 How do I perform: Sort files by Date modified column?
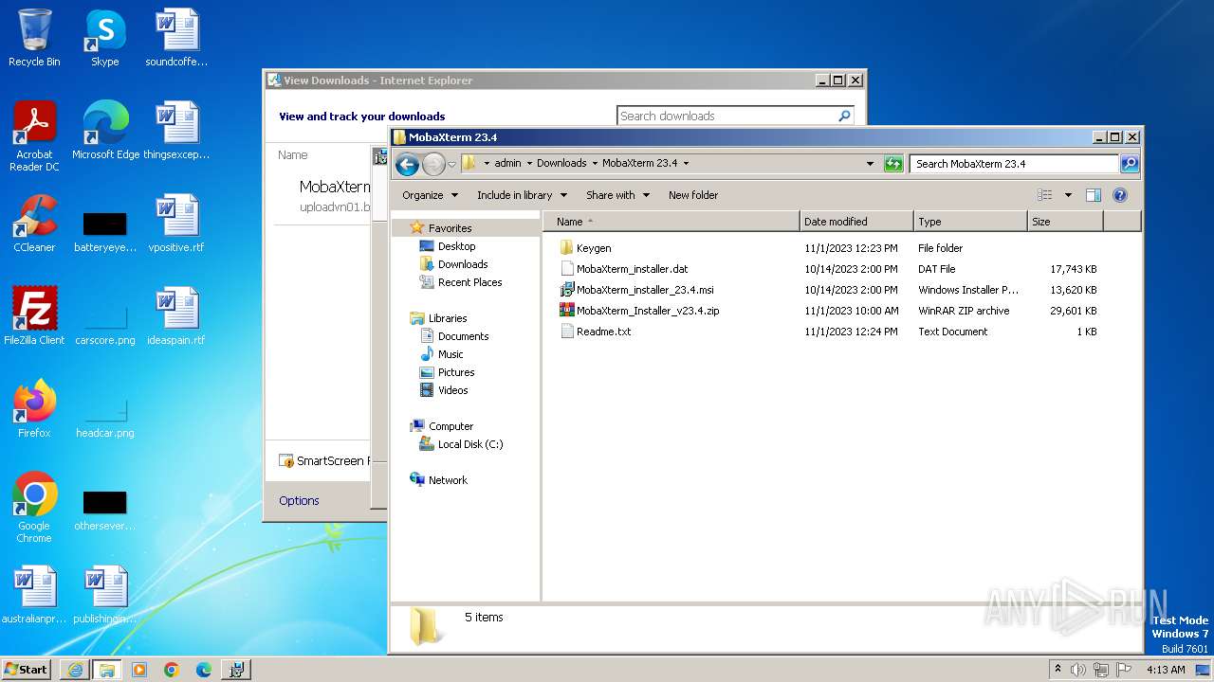point(856,222)
